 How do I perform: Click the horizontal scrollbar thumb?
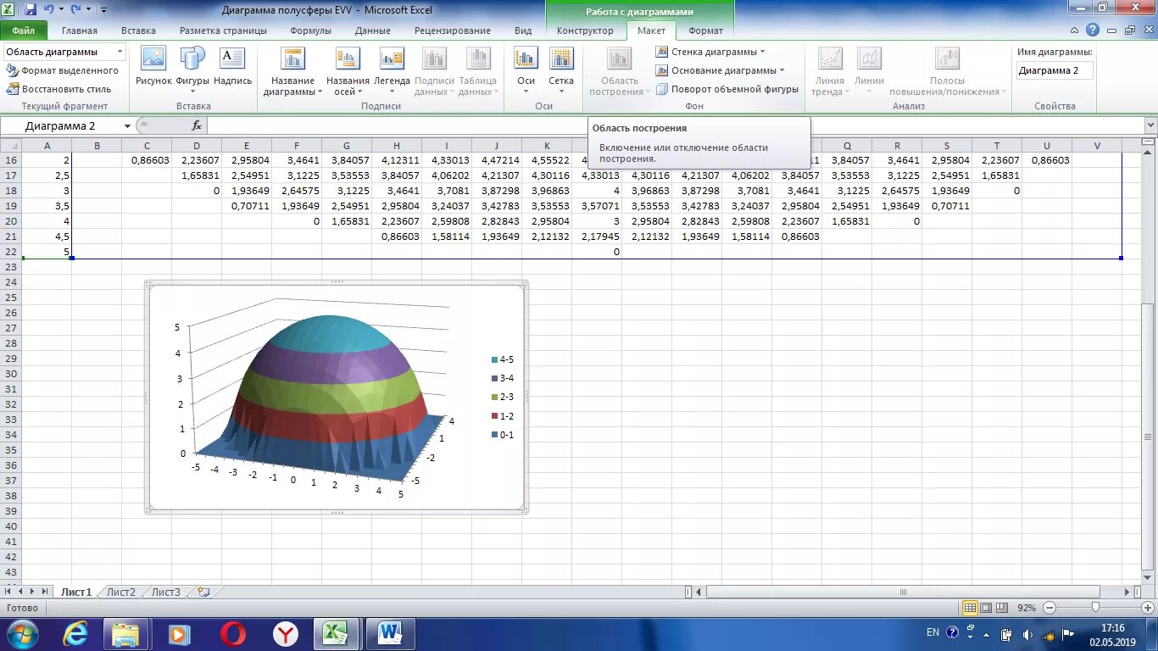[x=904, y=592]
